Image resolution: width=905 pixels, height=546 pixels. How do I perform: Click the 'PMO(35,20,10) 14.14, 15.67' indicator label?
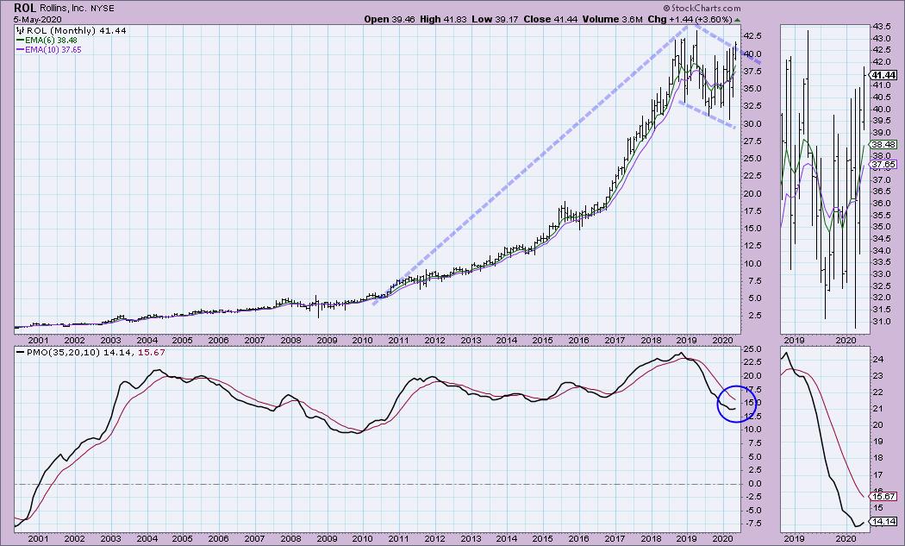[96, 352]
